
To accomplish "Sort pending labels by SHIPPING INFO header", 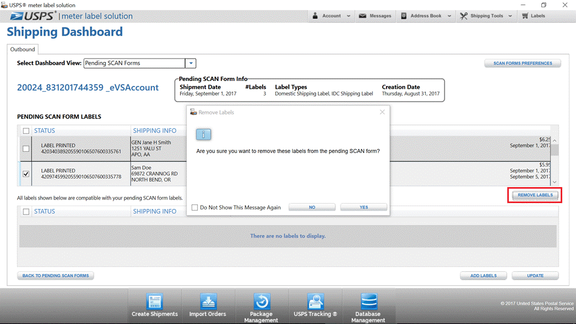I will point(155,131).
